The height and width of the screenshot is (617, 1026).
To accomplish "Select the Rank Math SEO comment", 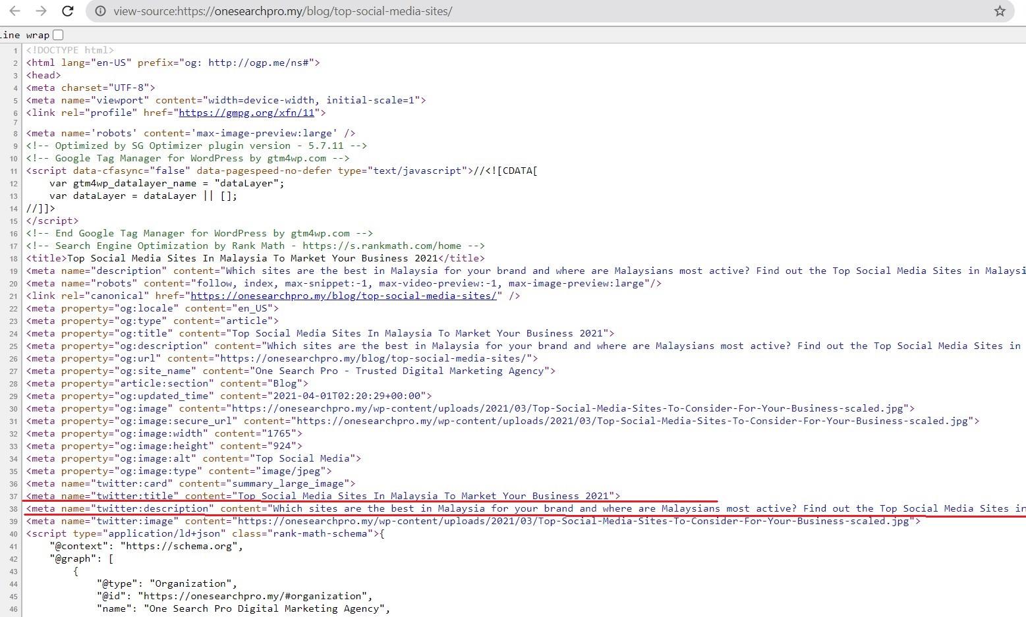I will click(256, 246).
